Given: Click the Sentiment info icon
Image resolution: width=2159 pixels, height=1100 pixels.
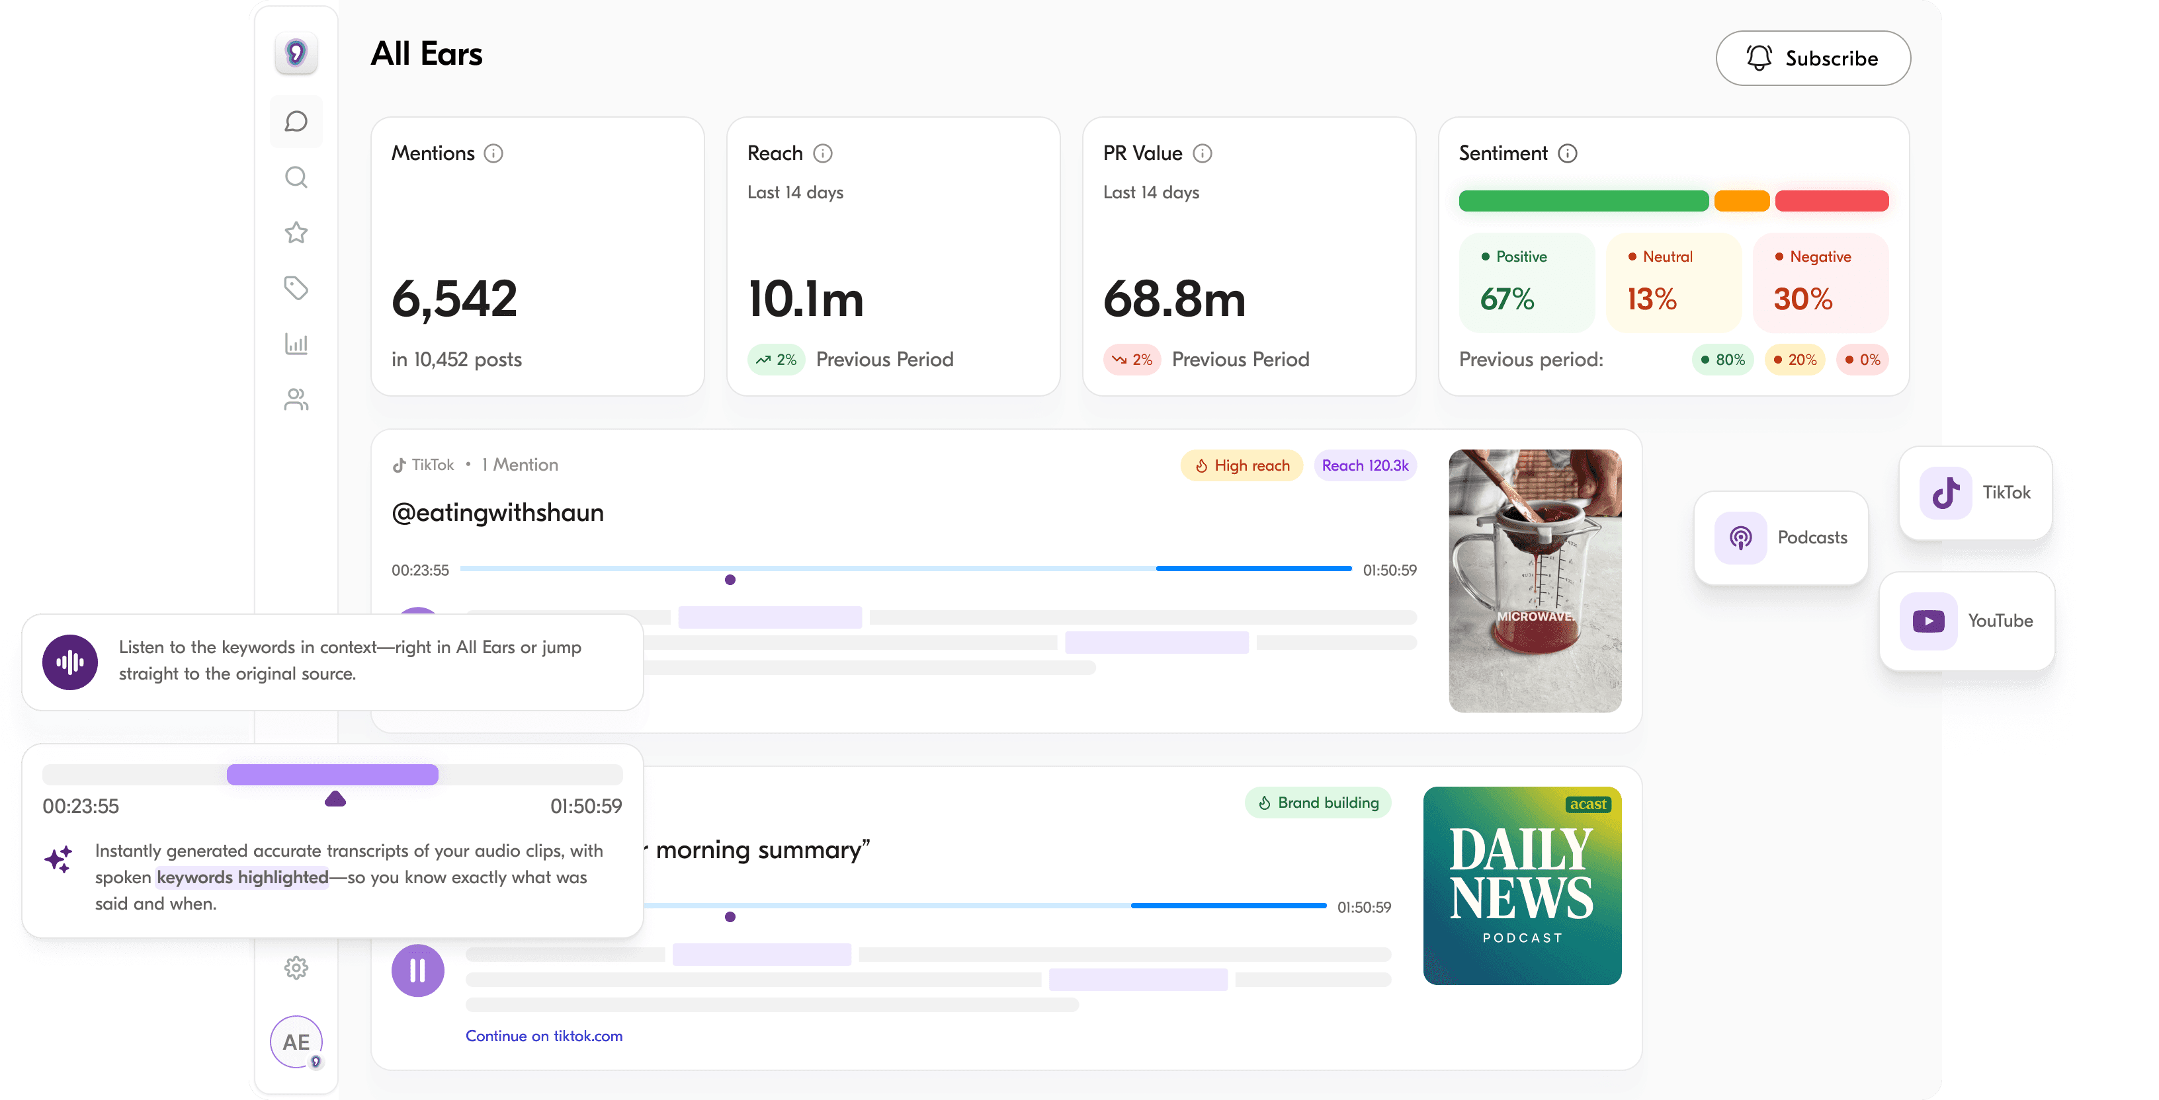Looking at the screenshot, I should tap(1567, 153).
